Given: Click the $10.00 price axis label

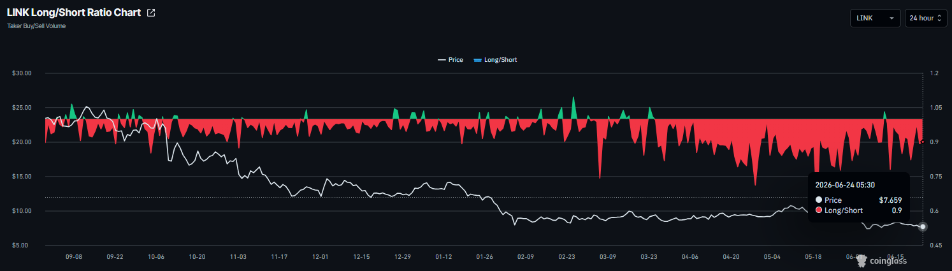Looking at the screenshot, I should [x=22, y=211].
